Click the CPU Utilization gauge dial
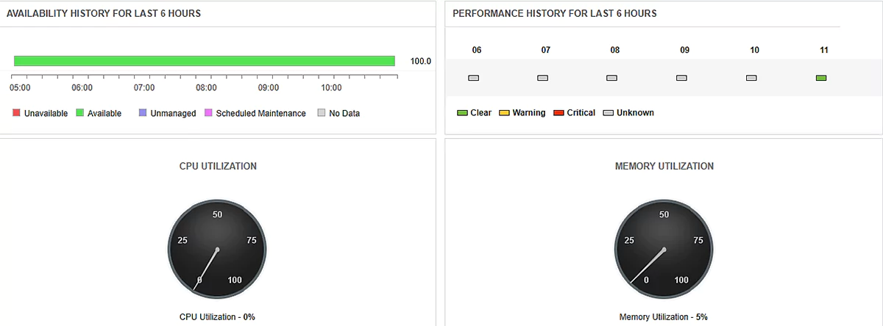This screenshot has width=883, height=326. pyautogui.click(x=217, y=250)
